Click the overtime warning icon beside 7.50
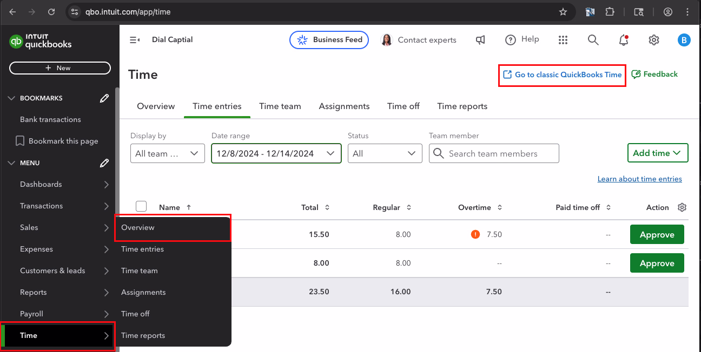 click(475, 234)
